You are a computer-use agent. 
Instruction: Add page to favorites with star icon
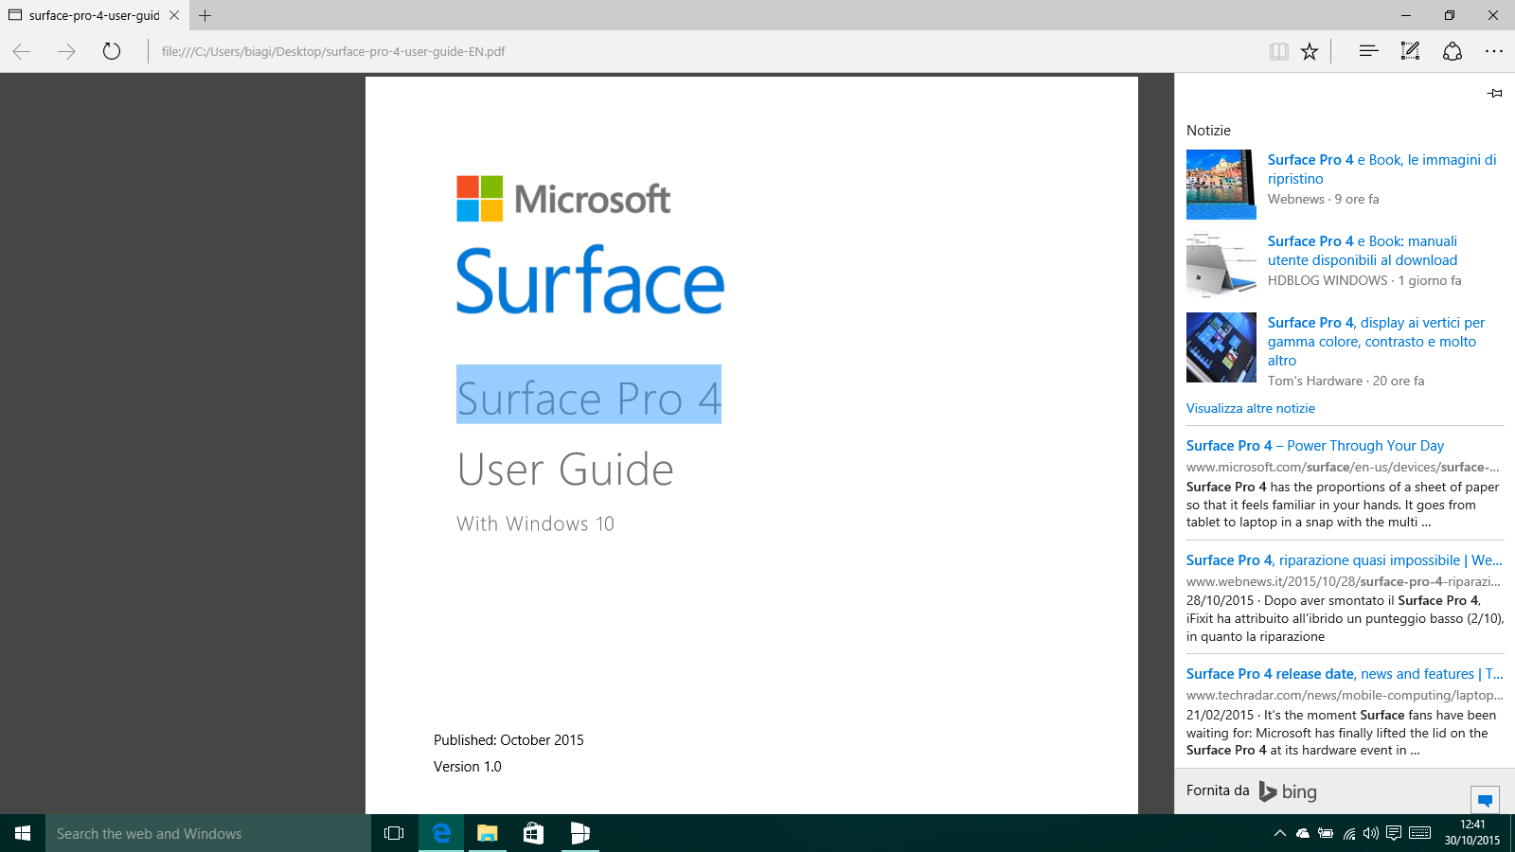pos(1310,51)
